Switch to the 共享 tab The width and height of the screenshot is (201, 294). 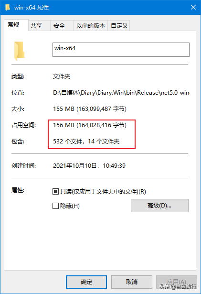coord(39,25)
